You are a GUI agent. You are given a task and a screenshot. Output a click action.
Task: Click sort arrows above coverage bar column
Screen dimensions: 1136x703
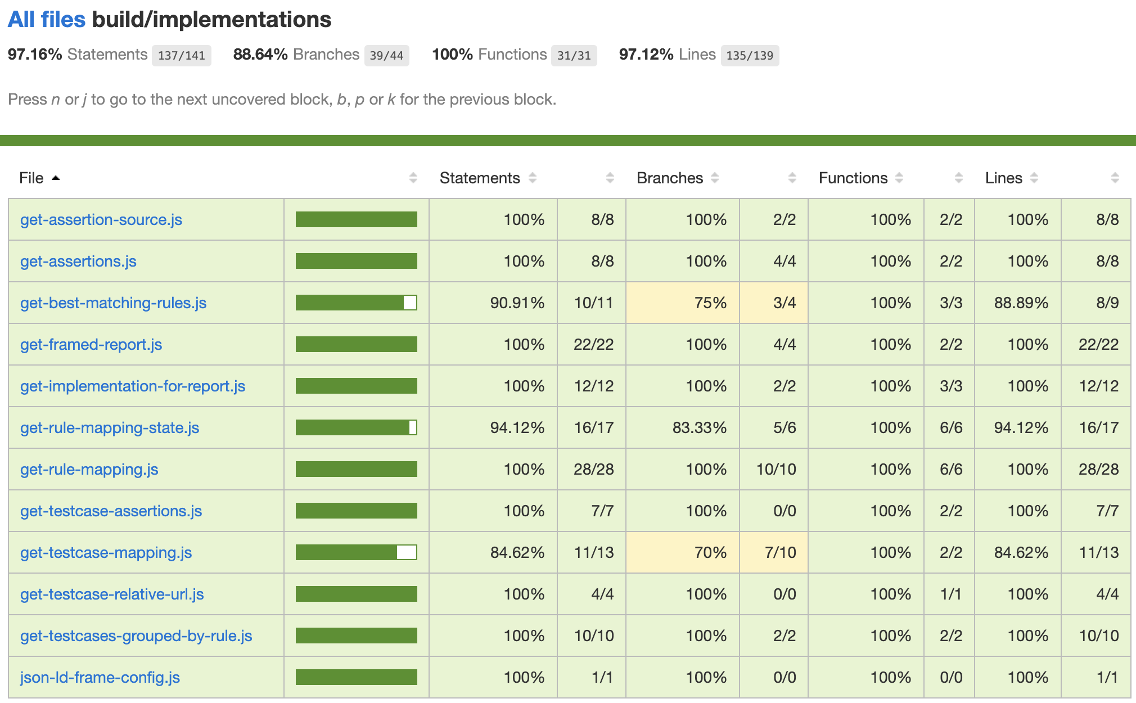413,178
